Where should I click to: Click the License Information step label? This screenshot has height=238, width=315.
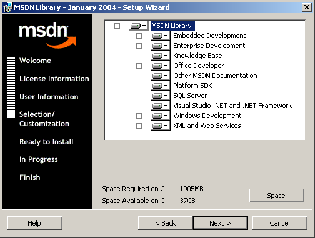click(54, 79)
